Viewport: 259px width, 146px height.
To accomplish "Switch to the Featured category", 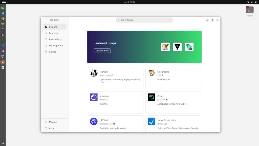I will (x=53, y=33).
